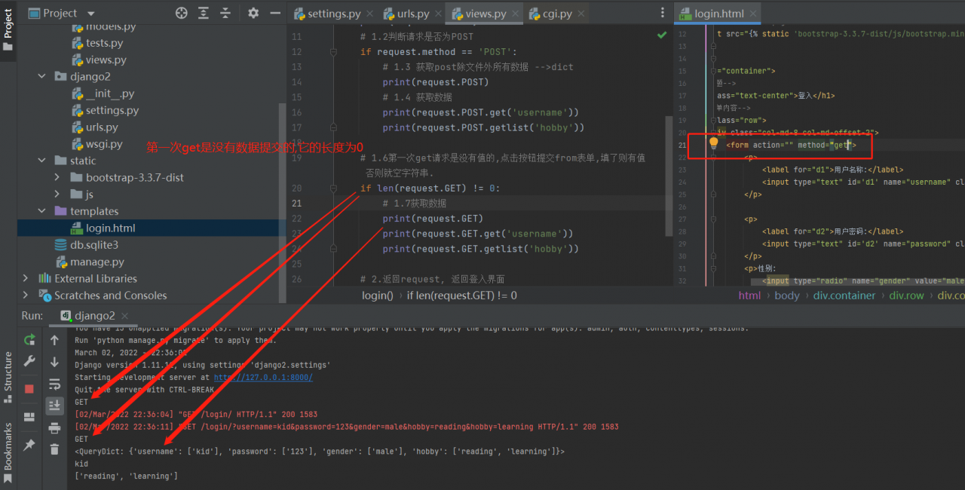Open http://127.0.0.1:8000/ link in console
Screen dimensions: 965x490
click(263, 377)
